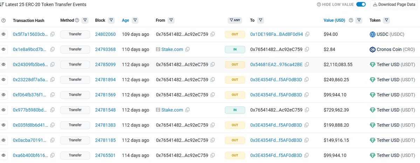The width and height of the screenshot is (420, 163).
Task: Click Download Page Data button
Action: [394, 4]
